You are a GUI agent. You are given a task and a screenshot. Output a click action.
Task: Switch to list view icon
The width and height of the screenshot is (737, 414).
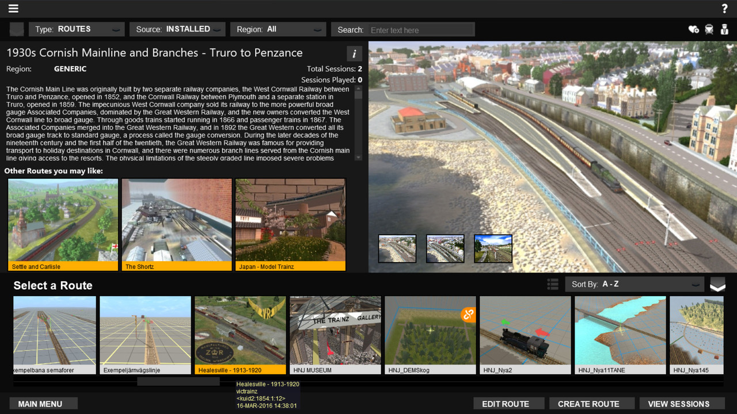pyautogui.click(x=553, y=284)
